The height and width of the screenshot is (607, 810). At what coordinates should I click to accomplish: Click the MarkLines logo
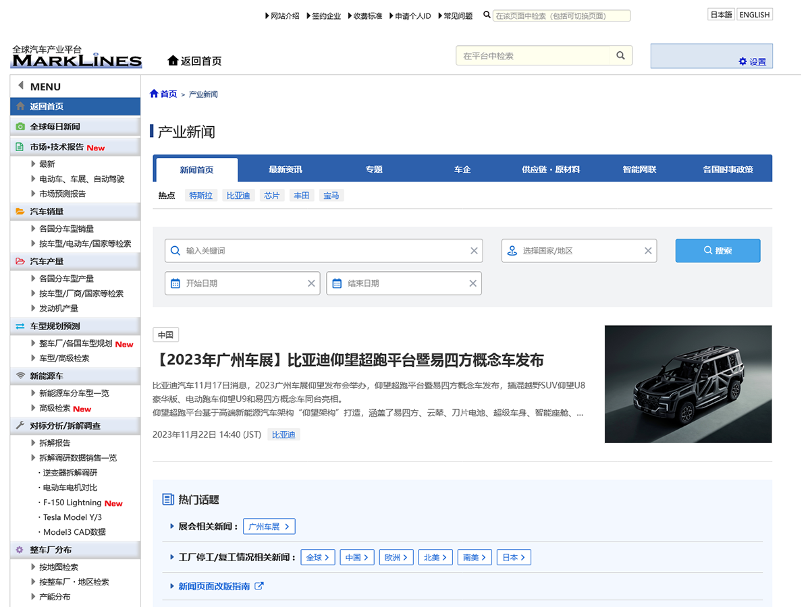click(x=76, y=57)
